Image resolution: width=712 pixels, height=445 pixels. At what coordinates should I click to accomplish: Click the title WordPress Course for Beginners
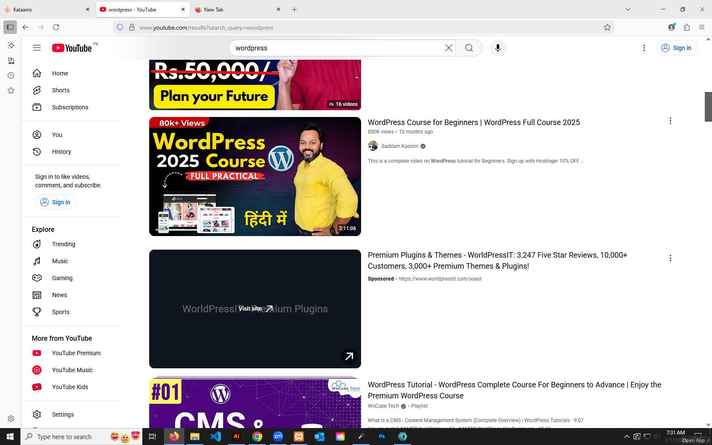coord(474,122)
